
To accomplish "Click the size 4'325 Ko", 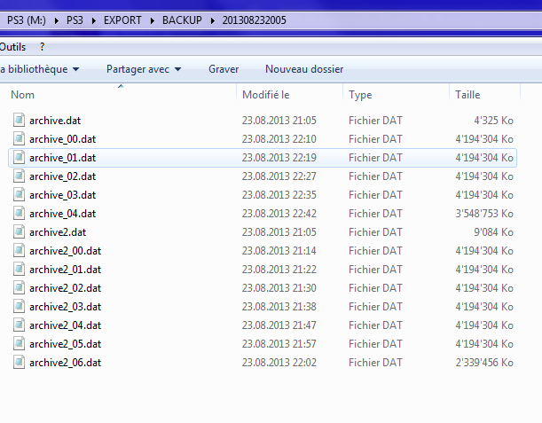I will coord(493,121).
